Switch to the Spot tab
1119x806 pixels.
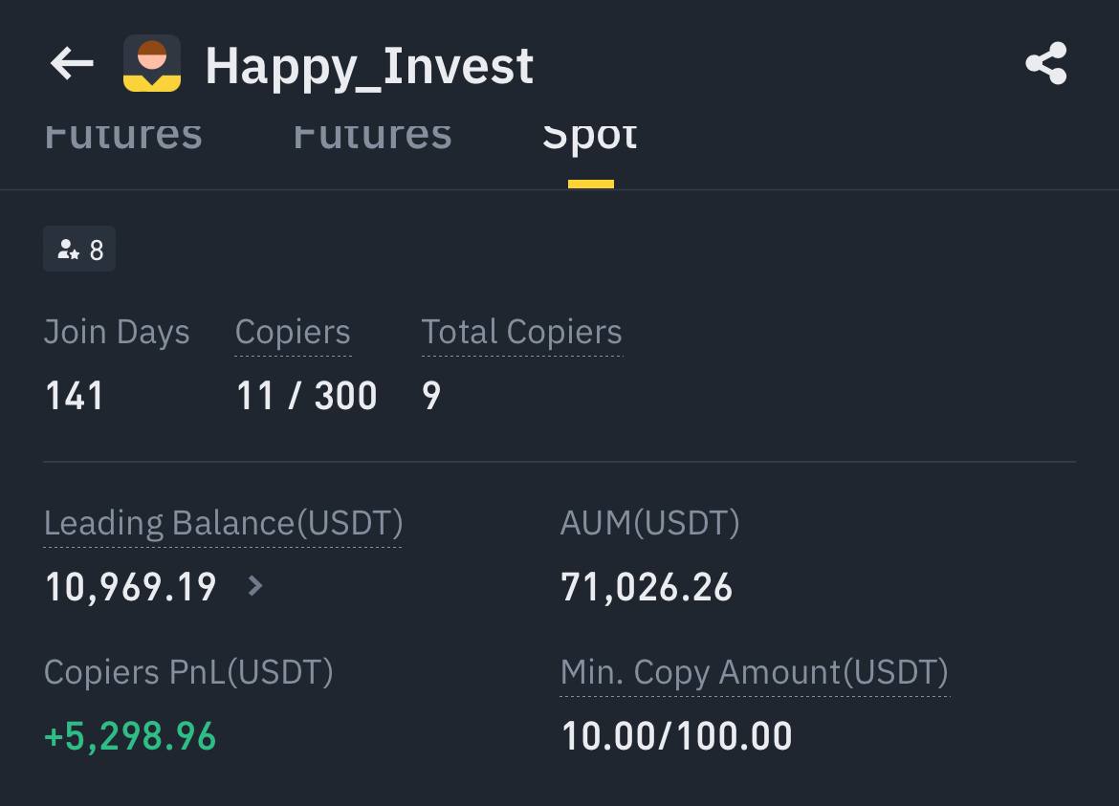pyautogui.click(x=589, y=136)
